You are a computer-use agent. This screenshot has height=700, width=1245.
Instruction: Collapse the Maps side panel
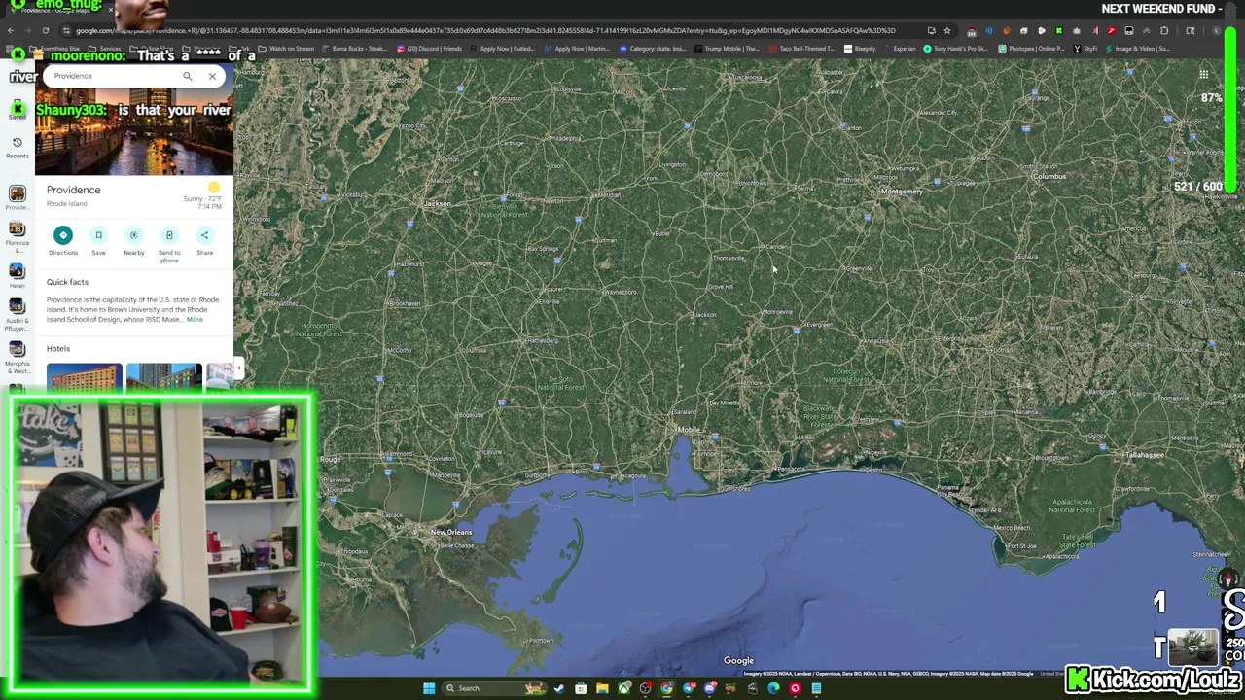pos(238,367)
